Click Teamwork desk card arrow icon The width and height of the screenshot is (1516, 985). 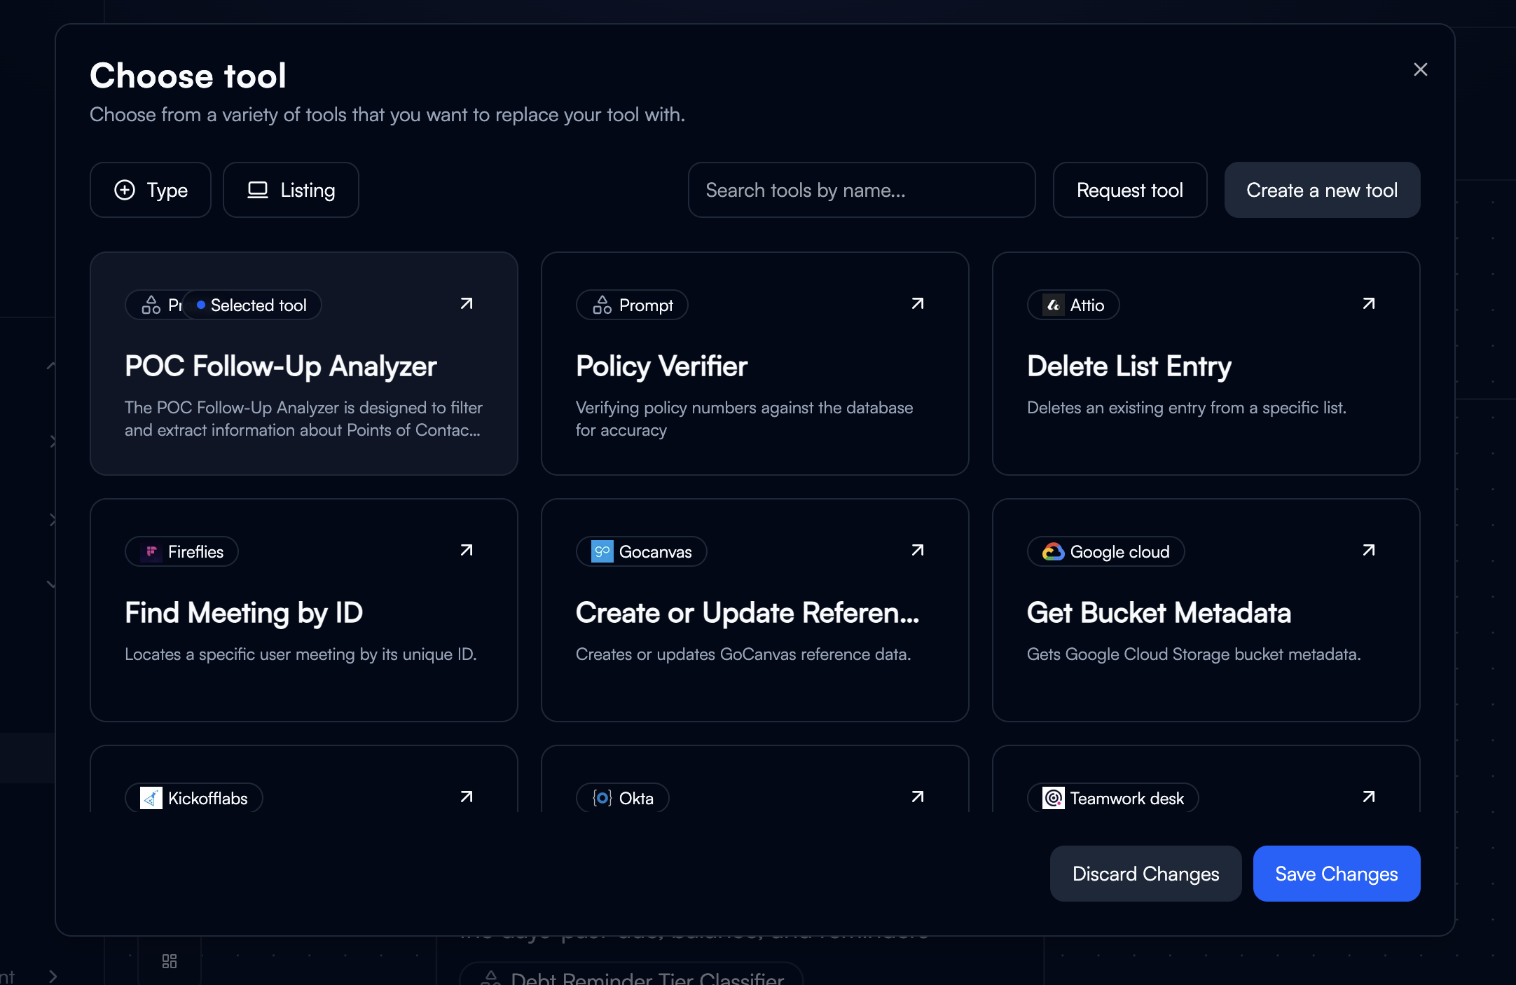coord(1368,797)
